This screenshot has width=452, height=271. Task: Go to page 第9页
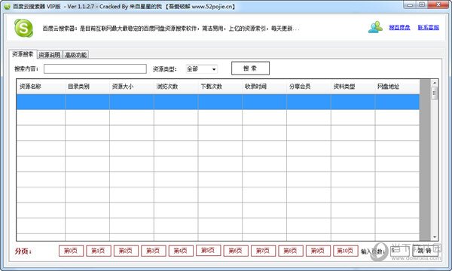[318, 251]
